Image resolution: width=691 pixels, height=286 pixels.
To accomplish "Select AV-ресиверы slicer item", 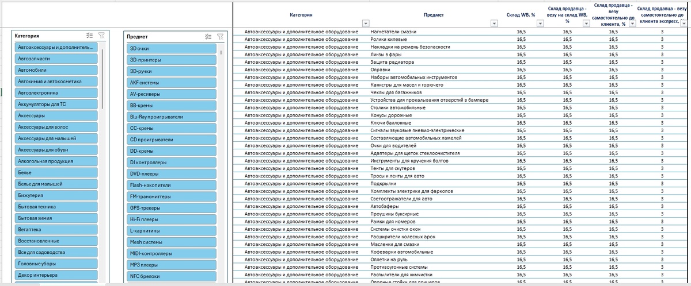I will (x=171, y=94).
